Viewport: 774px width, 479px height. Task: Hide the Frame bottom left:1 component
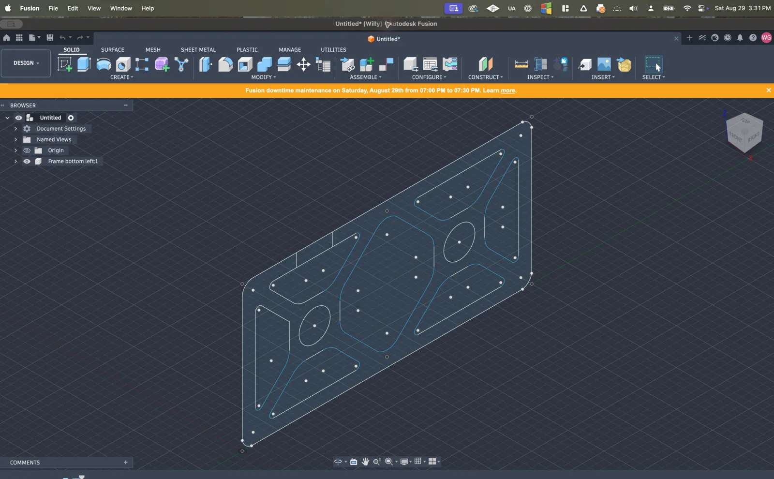(x=27, y=161)
